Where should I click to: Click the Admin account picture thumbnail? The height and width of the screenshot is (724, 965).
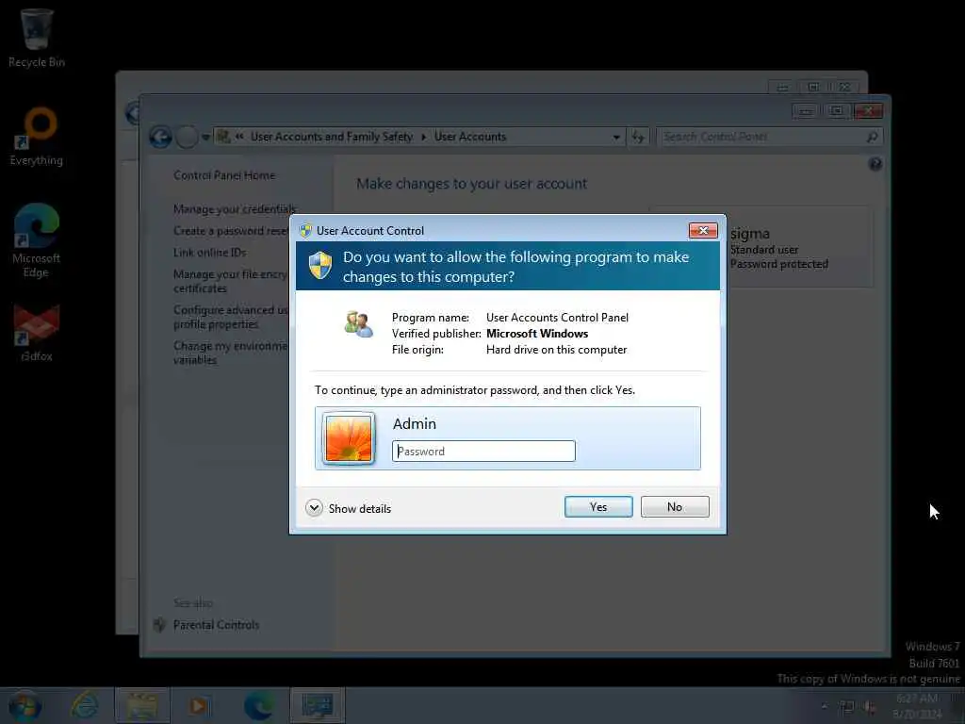pos(349,437)
